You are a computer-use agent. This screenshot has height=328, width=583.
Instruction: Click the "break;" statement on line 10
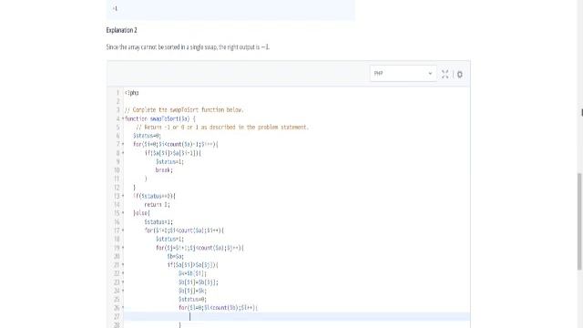(x=164, y=170)
